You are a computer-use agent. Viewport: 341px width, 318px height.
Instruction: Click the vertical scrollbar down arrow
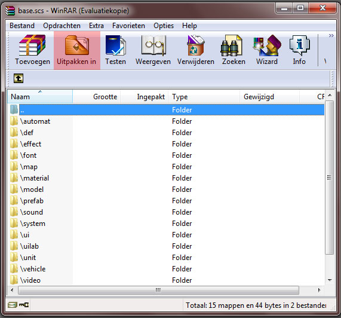tap(330, 280)
